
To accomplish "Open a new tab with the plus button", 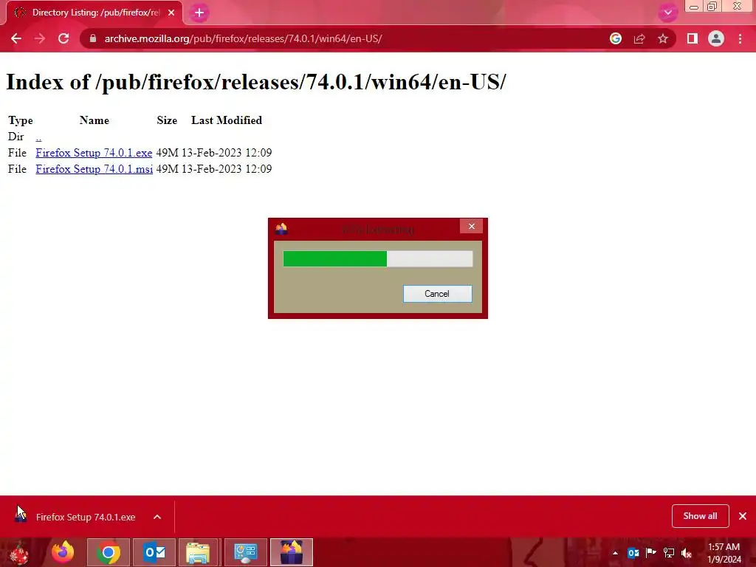I will click(x=199, y=13).
